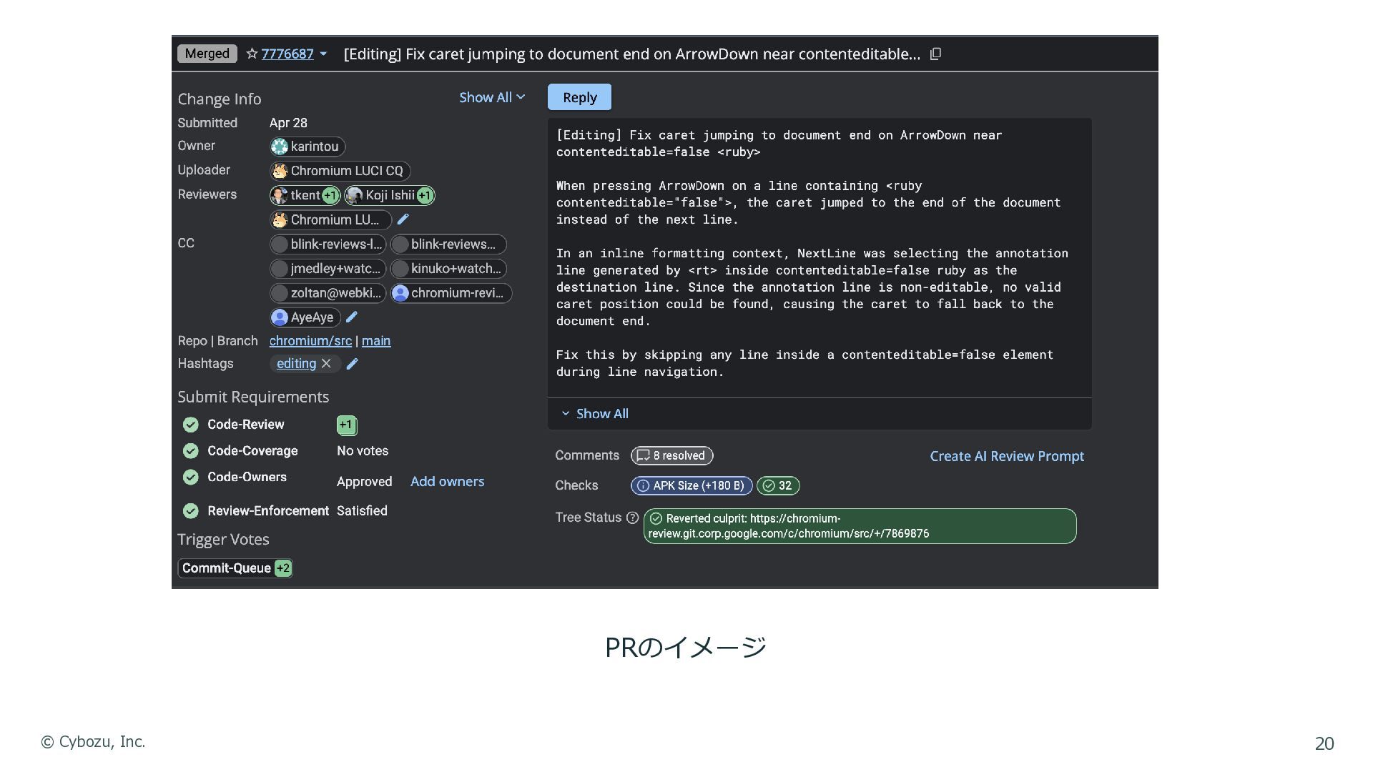
Task: Click the 'PRのイメージ' caption text
Action: pos(686,648)
